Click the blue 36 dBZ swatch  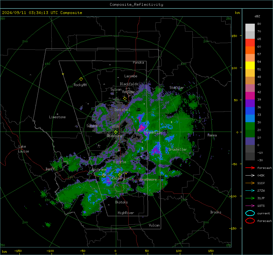click(x=250, y=111)
